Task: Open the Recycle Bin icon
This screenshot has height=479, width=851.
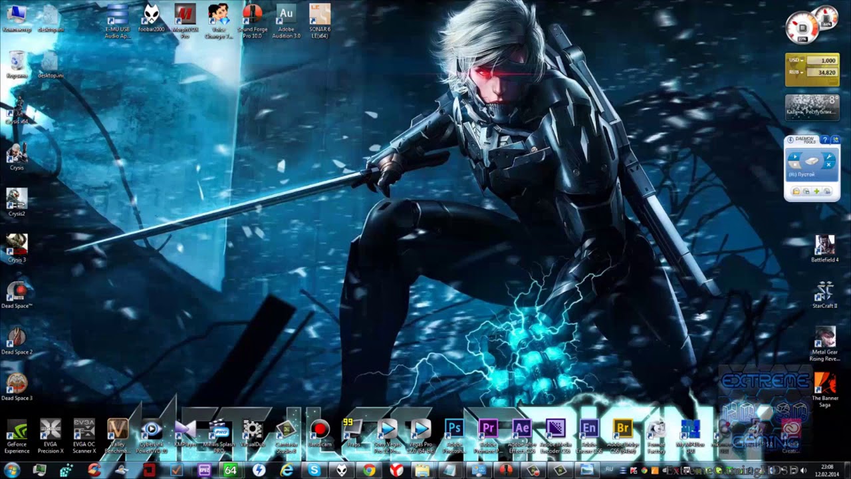Action: pyautogui.click(x=17, y=64)
